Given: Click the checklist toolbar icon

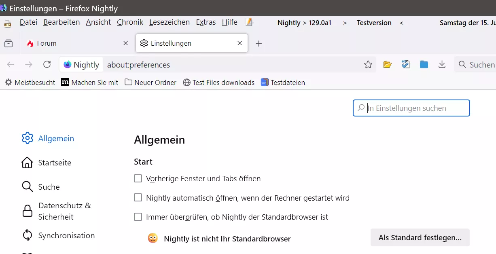Looking at the screenshot, I should click(406, 64).
